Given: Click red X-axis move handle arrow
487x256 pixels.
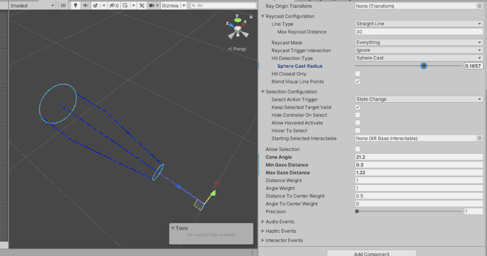Looking at the screenshot, I should click(x=217, y=183).
